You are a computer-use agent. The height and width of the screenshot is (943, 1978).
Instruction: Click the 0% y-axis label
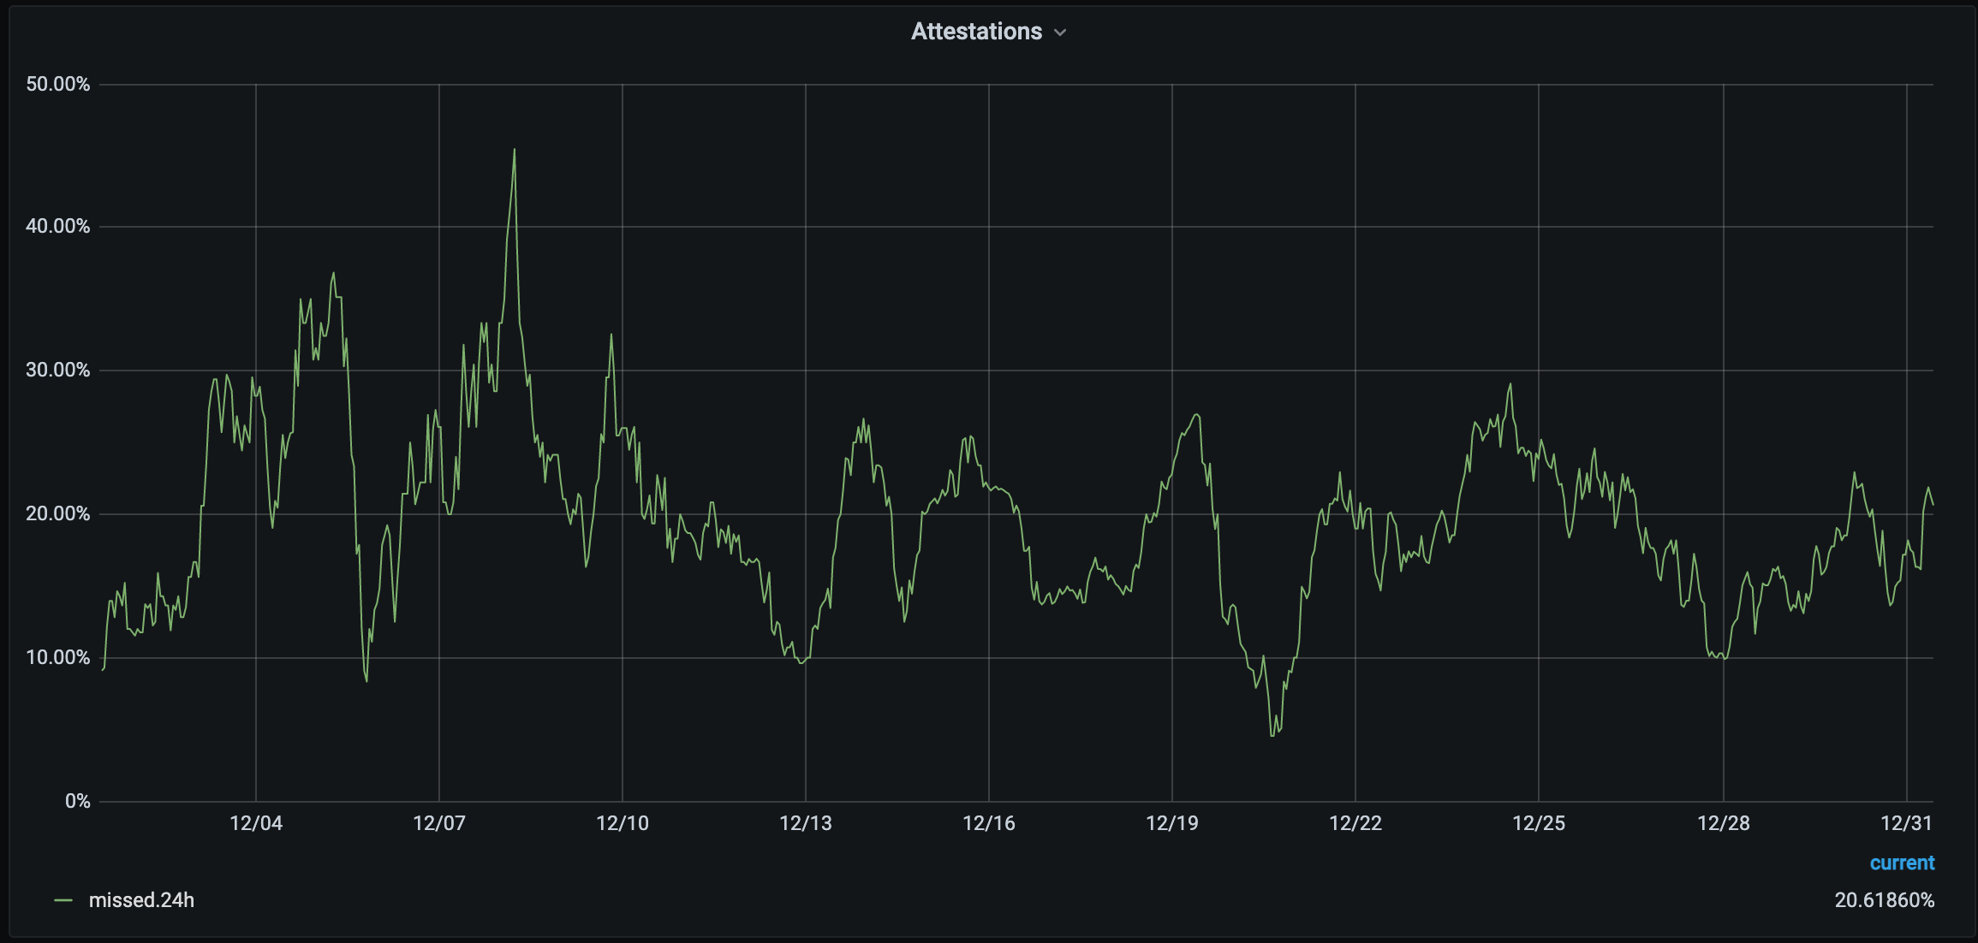pyautogui.click(x=77, y=801)
